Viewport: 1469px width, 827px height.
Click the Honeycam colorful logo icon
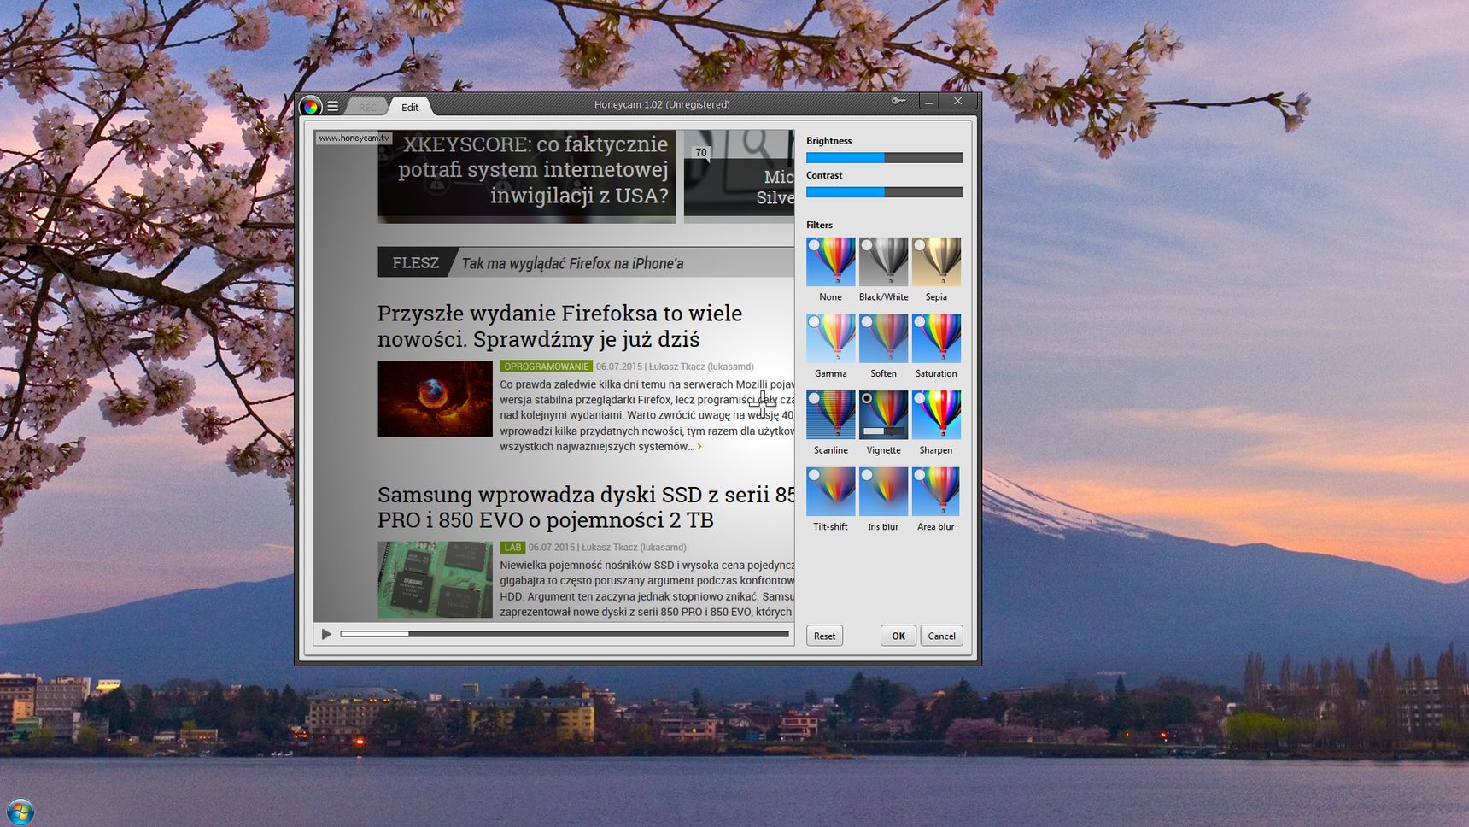(x=311, y=106)
